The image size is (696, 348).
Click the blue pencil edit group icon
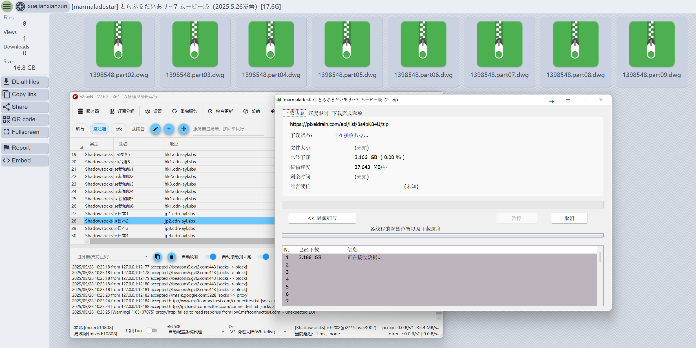(155, 129)
